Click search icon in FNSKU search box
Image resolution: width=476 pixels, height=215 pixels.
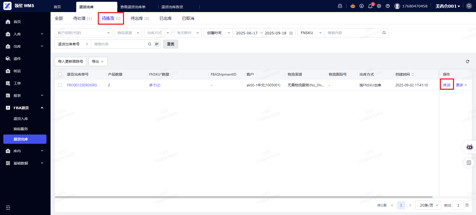[x=384, y=33]
